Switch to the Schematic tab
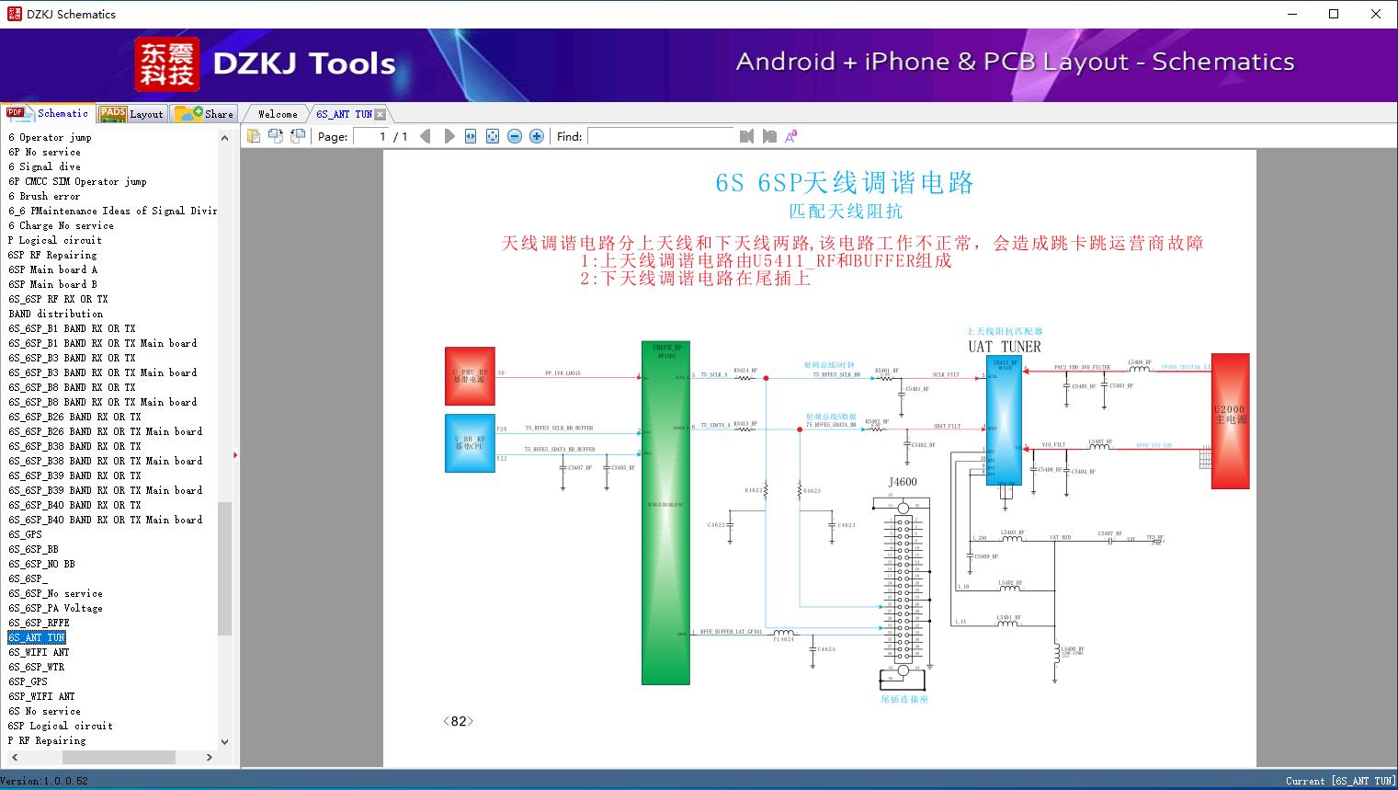The image size is (1398, 790). pos(48,113)
